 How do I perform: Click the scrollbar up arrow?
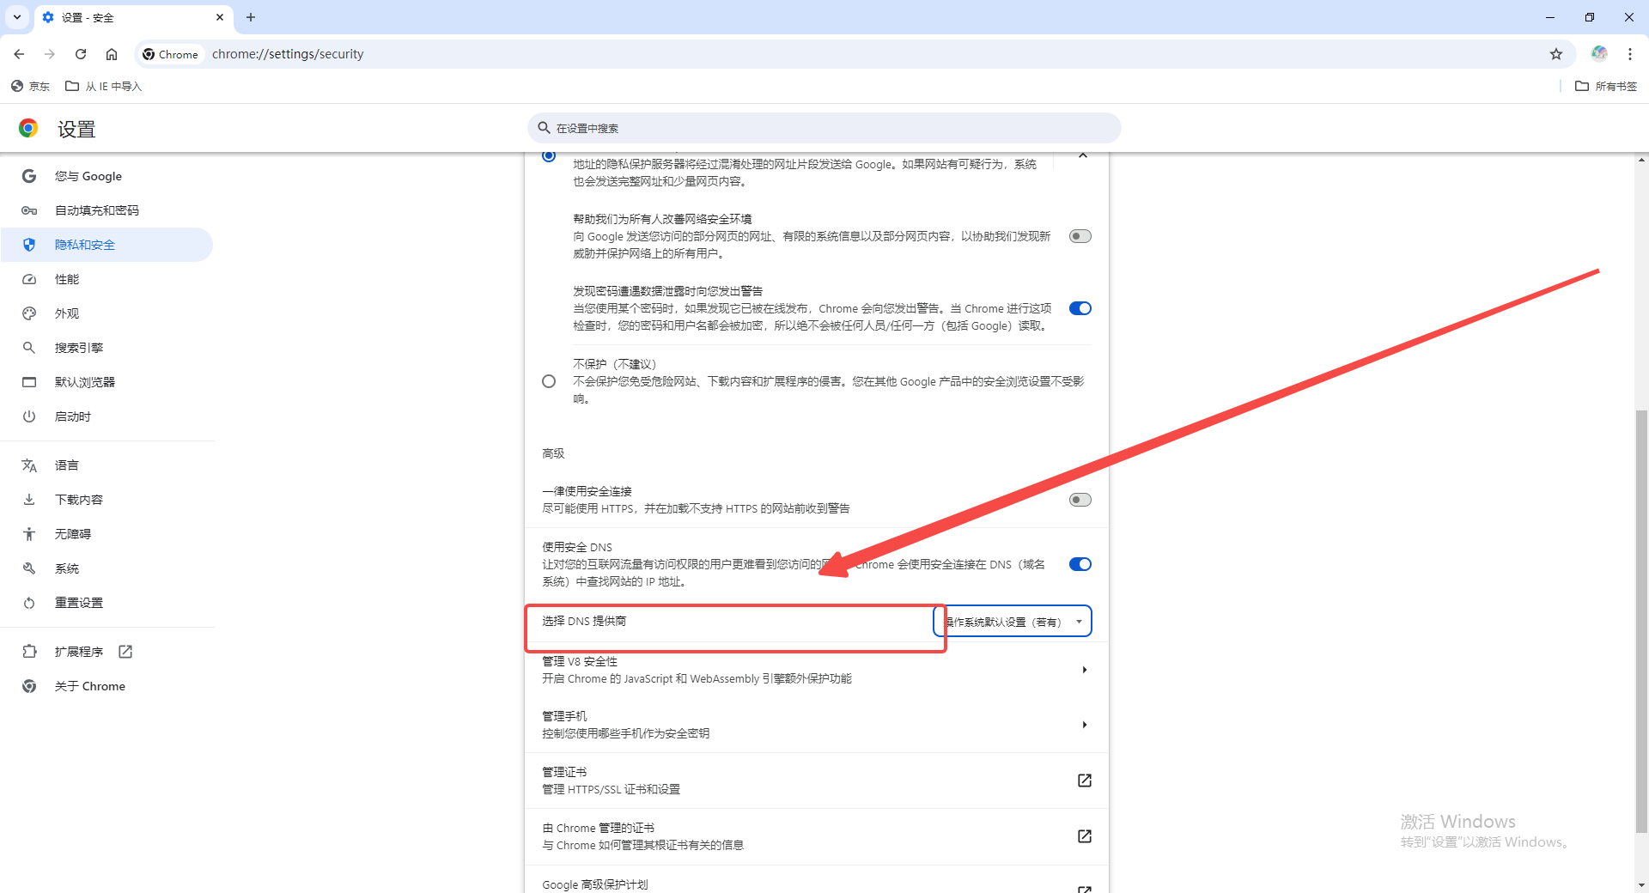pos(1641,160)
